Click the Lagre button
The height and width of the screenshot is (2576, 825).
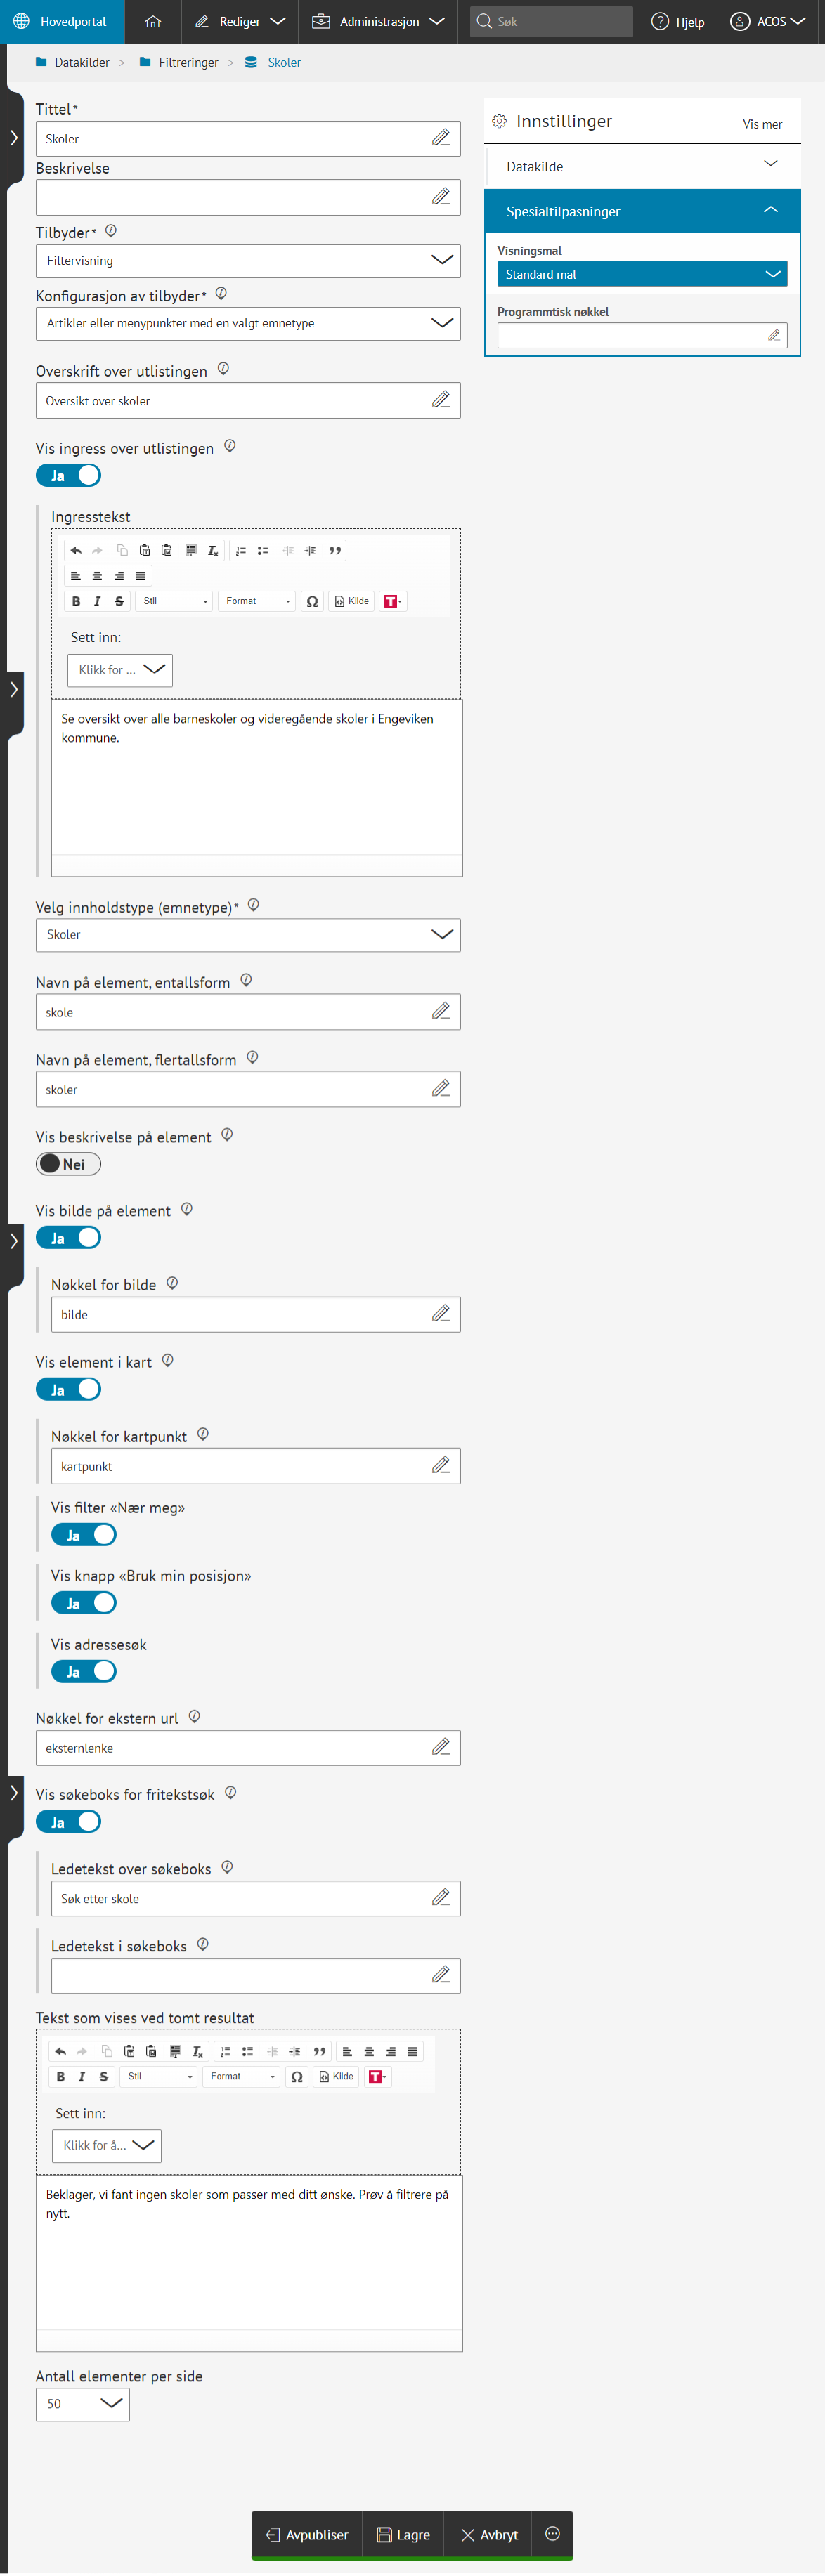(403, 2534)
